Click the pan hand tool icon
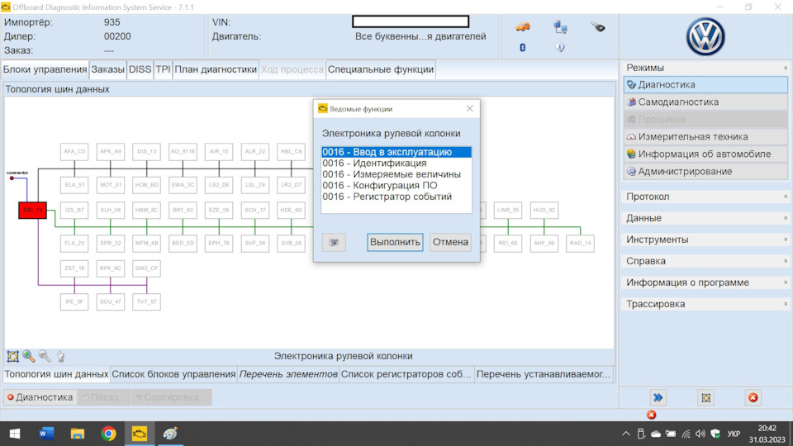The width and height of the screenshot is (793, 446). [x=60, y=356]
